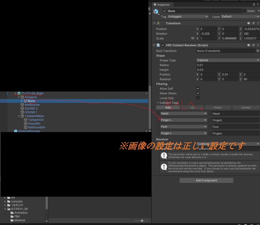The height and width of the screenshot is (225, 260).
Task: Open the Foot collision tag dropdown
Action: coord(184,127)
